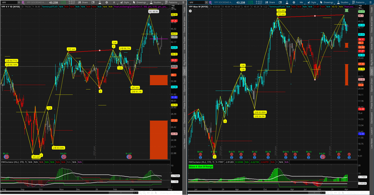This screenshot has width=374, height=195.
Task: Select top red trendline midpoint handle, right chart
Action: coord(315,16)
